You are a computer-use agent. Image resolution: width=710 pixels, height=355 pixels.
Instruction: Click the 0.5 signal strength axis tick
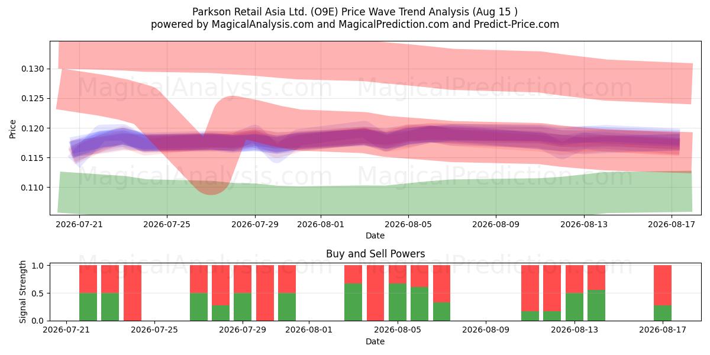coord(38,293)
